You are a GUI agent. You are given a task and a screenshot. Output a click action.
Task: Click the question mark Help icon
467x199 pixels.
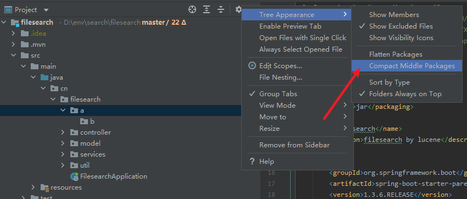252,162
